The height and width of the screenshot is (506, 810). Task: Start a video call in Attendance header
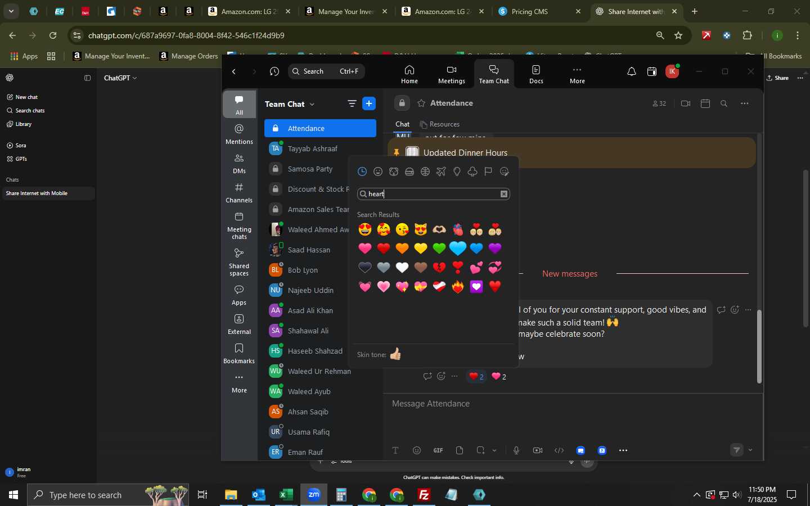click(x=685, y=103)
